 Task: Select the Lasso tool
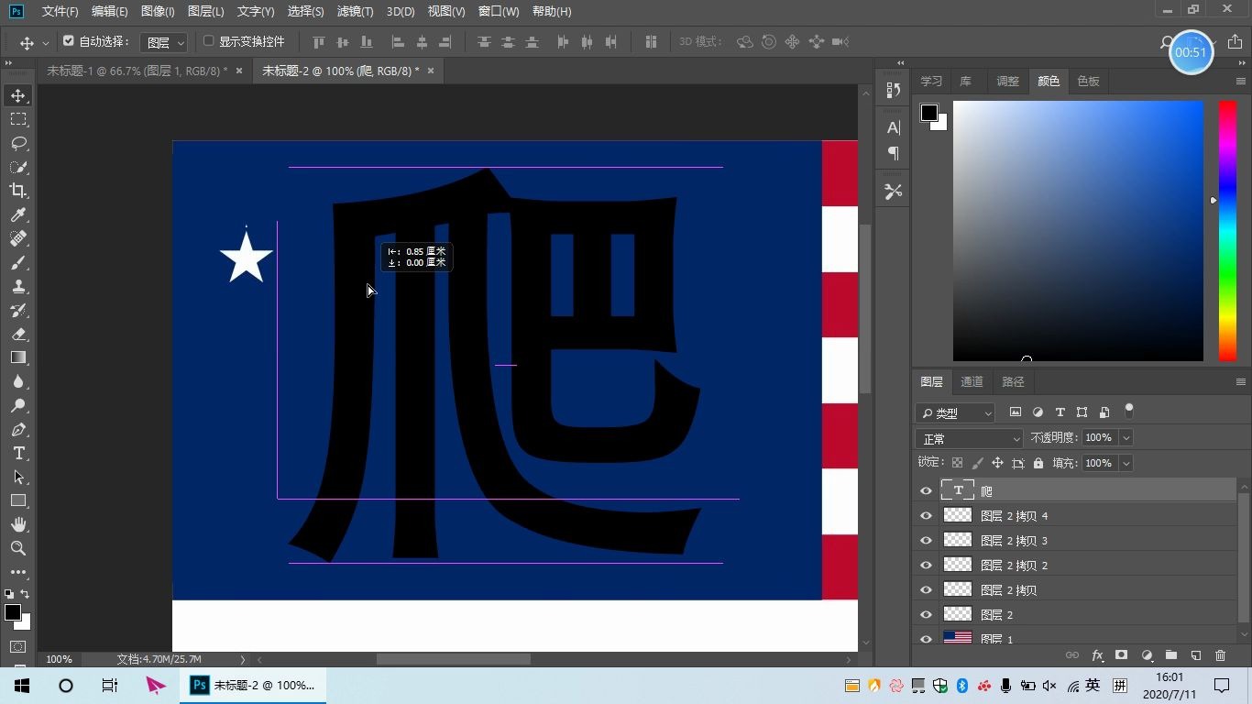[x=18, y=143]
